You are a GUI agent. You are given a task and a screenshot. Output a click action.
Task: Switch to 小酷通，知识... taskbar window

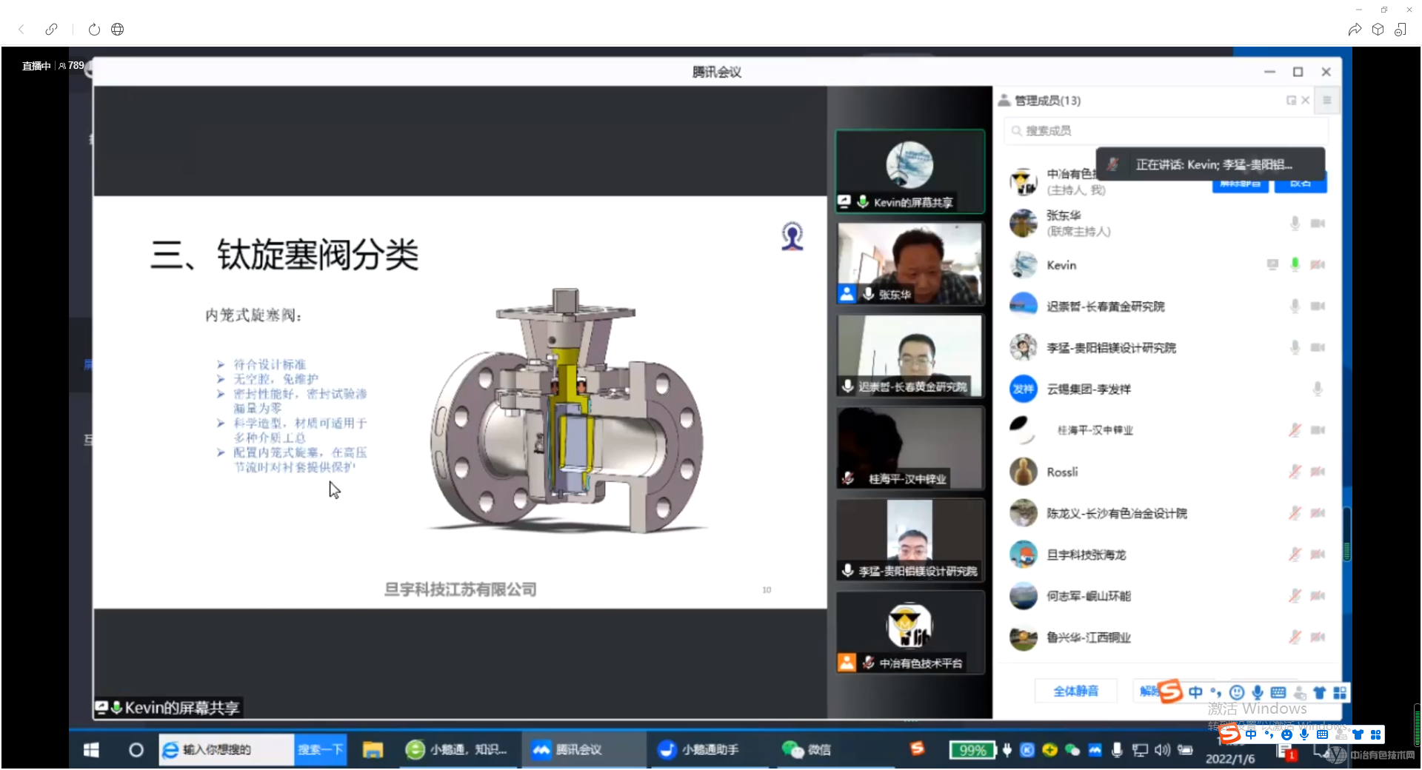[456, 750]
